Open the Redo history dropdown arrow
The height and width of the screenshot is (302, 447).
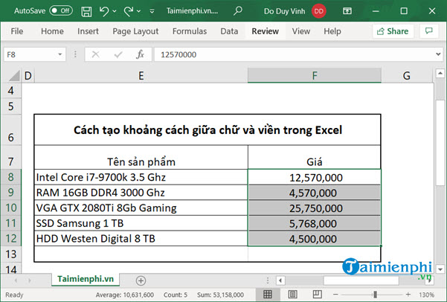(138, 11)
